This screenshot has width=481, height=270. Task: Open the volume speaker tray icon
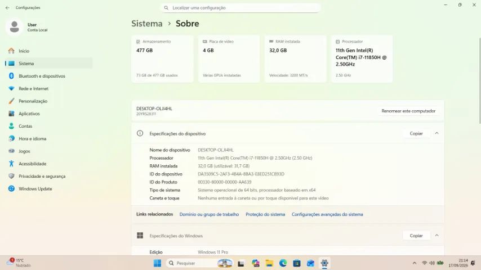[x=432, y=263]
